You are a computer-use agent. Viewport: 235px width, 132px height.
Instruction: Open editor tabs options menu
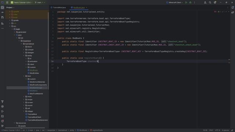point(228,7)
